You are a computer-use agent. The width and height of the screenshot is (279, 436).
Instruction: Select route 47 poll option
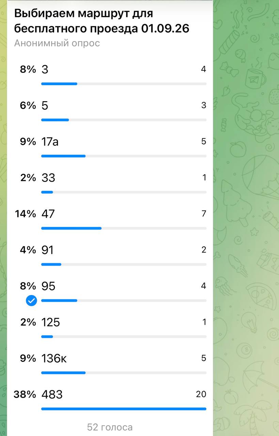[110, 219]
